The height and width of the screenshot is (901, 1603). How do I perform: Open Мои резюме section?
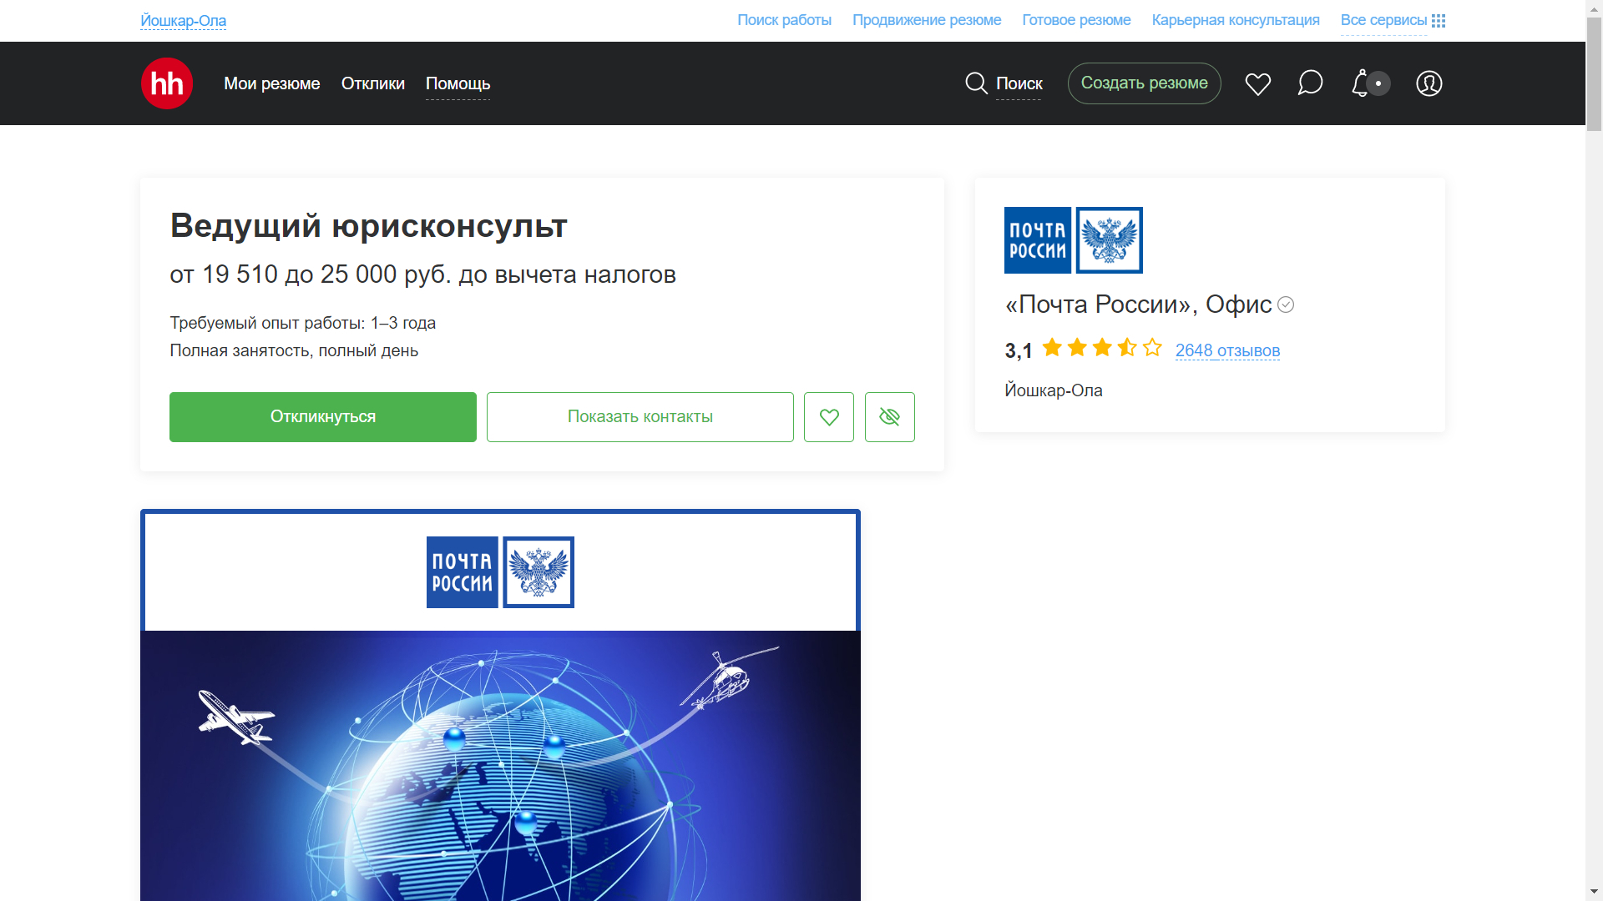tap(271, 83)
